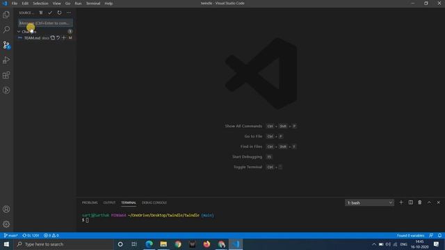Open notifications bell in status bar
This screenshot has height=250, width=445.
[439, 235]
